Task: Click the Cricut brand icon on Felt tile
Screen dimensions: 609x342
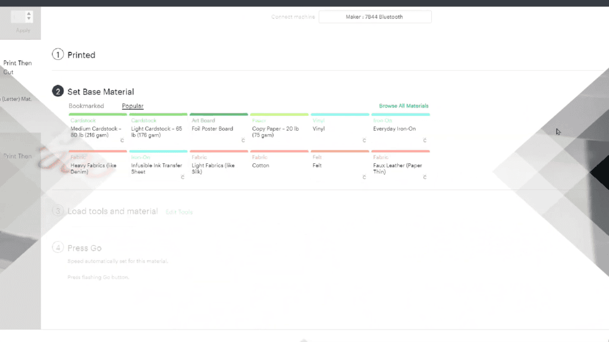Action: 365,177
